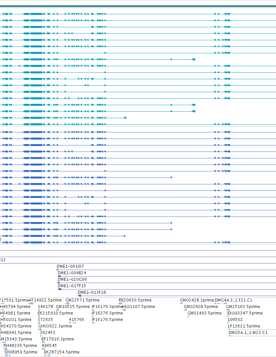
Task: Select the IP16176.5prime EST label
Action: point(107,320)
